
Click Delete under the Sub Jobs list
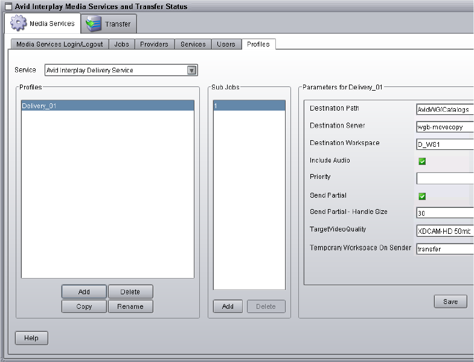(266, 306)
